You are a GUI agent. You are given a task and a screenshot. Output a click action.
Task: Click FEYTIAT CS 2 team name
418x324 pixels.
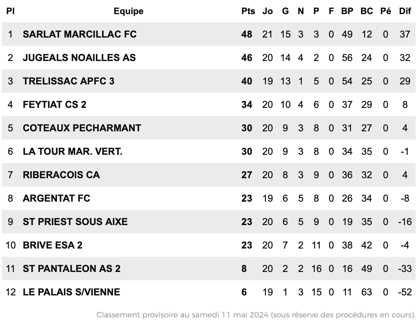[54, 104]
